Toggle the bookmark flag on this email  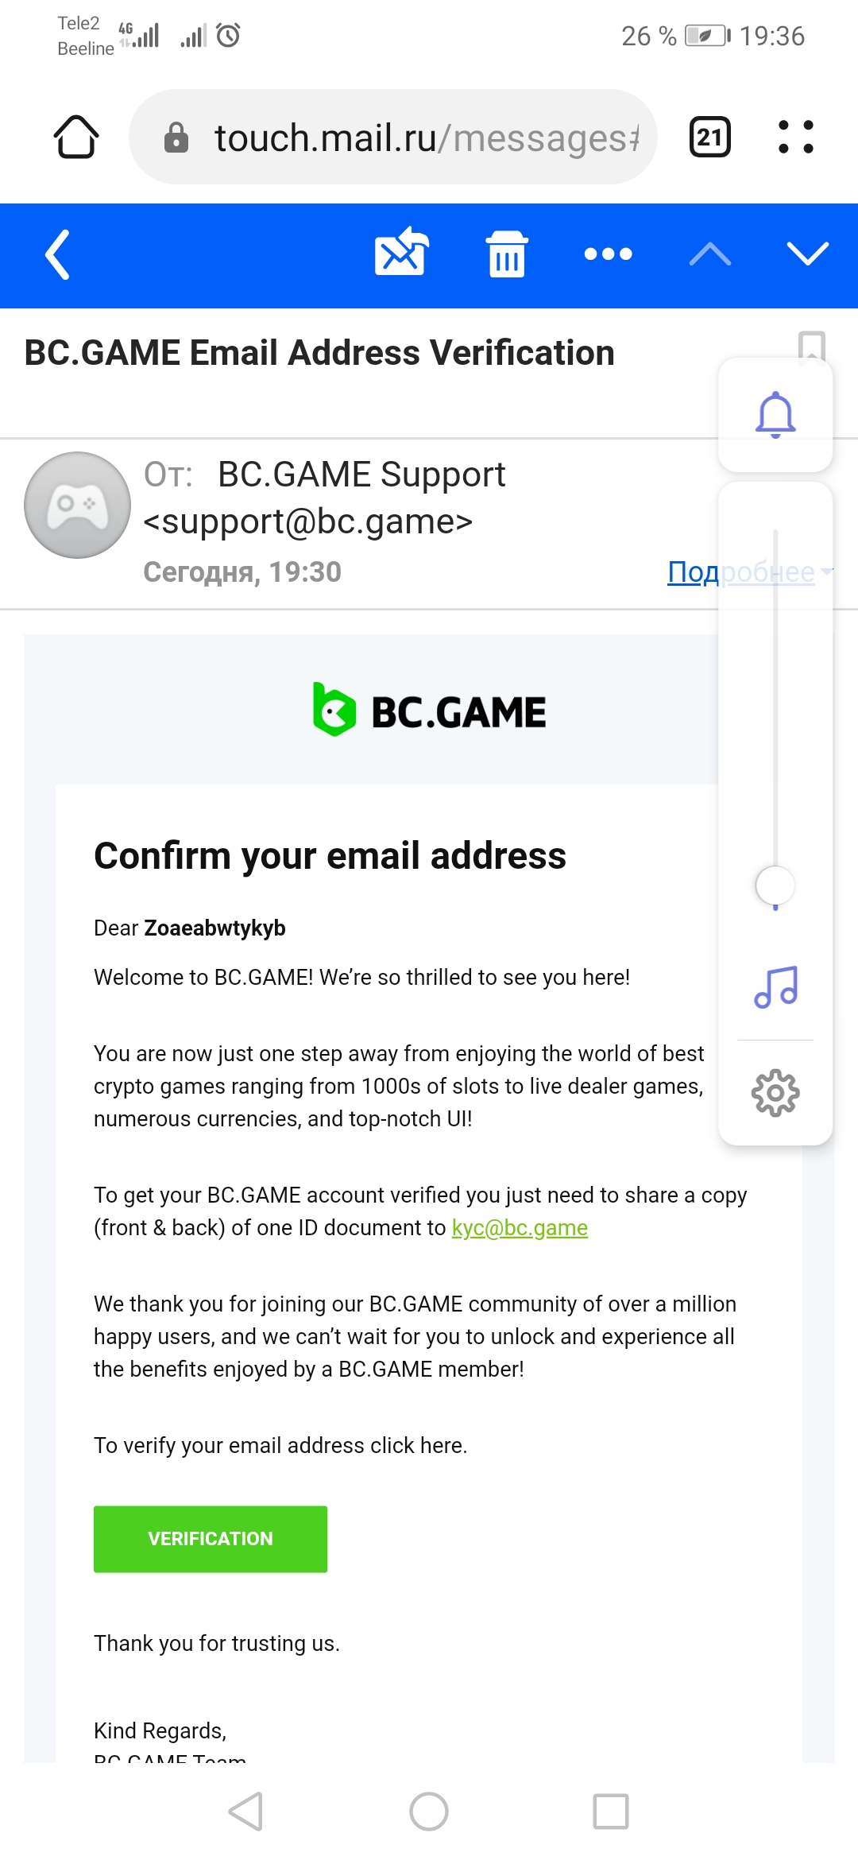pyautogui.click(x=811, y=344)
